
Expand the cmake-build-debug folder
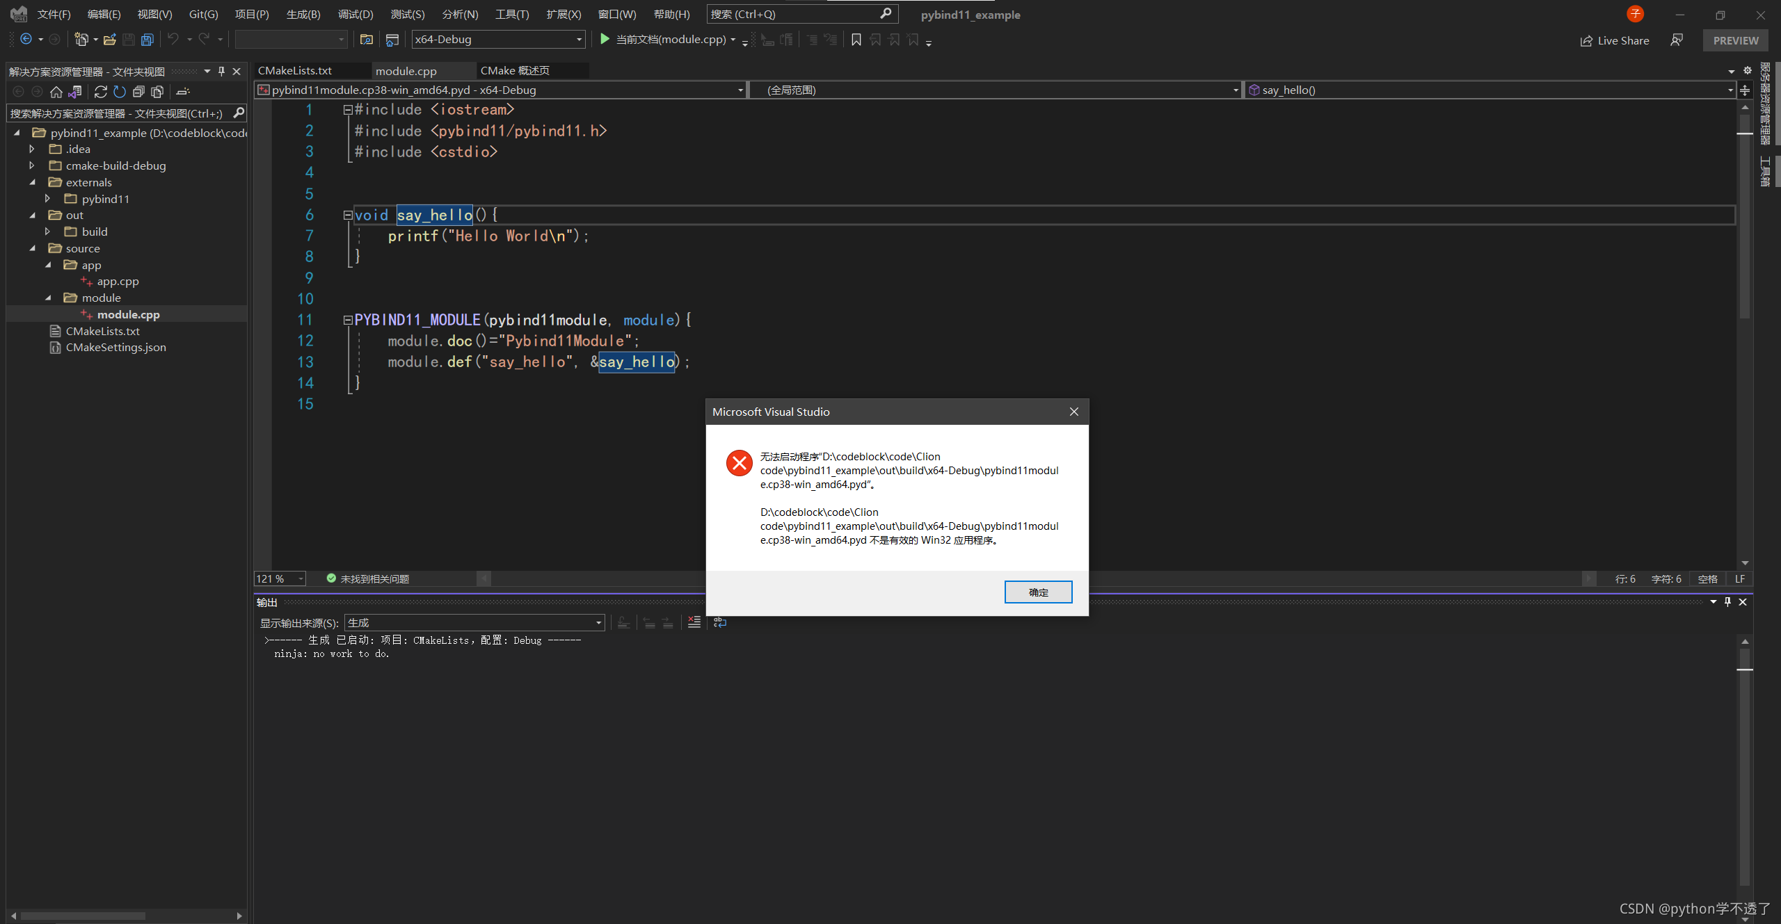pos(32,165)
